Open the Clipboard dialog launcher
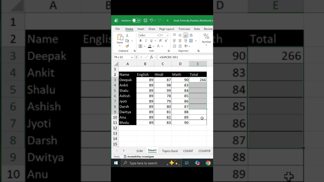Image resolution: width=324 pixels, height=182 pixels. (134, 51)
